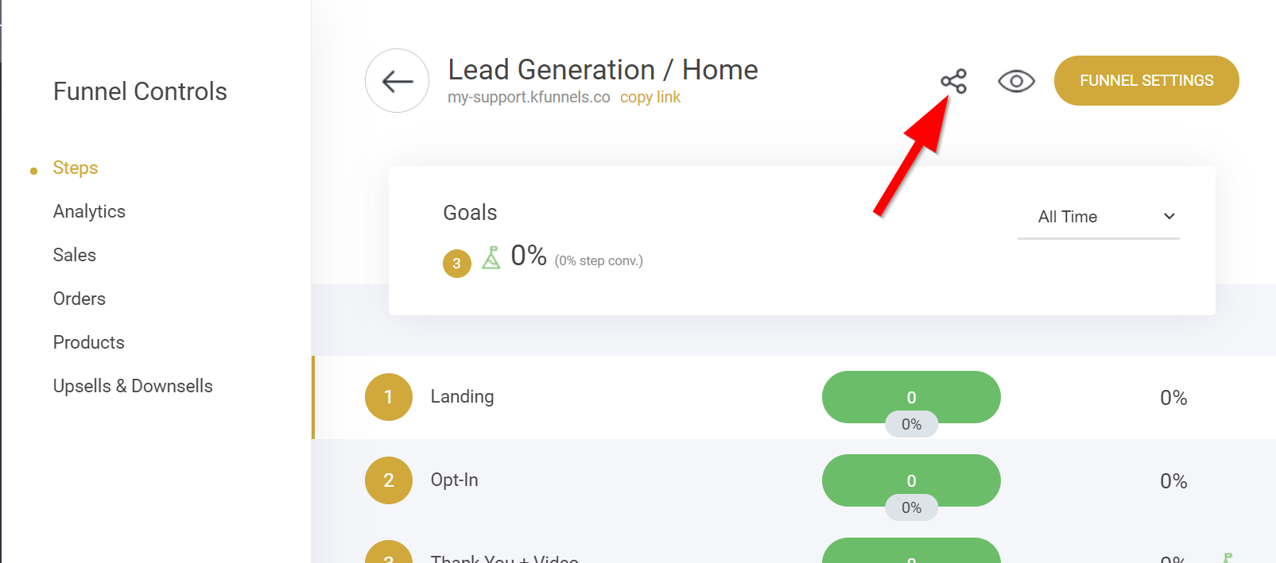Open Upsells & Downsells

tap(133, 386)
